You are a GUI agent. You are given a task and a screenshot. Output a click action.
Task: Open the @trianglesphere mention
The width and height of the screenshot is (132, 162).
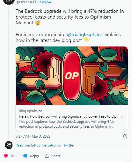coord(84,35)
